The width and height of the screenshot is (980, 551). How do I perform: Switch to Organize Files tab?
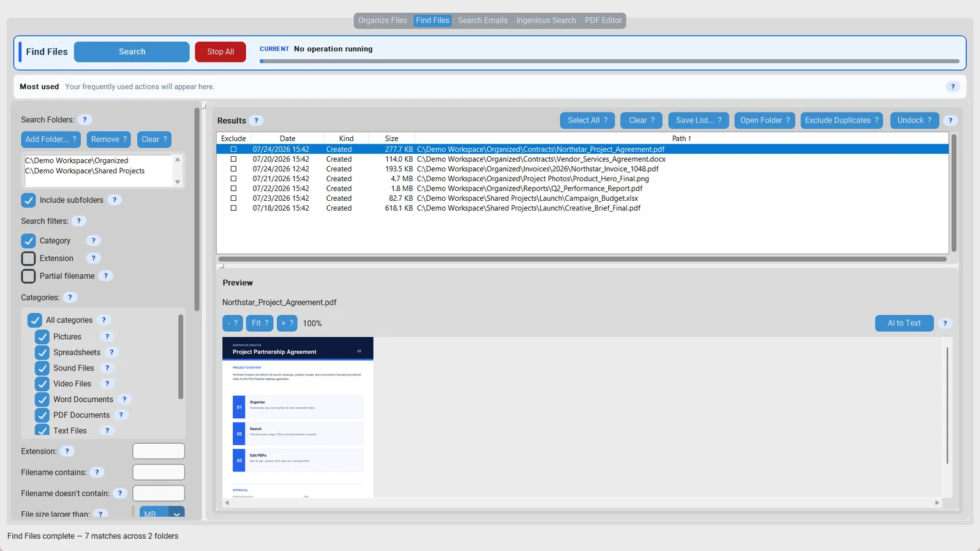(x=382, y=20)
